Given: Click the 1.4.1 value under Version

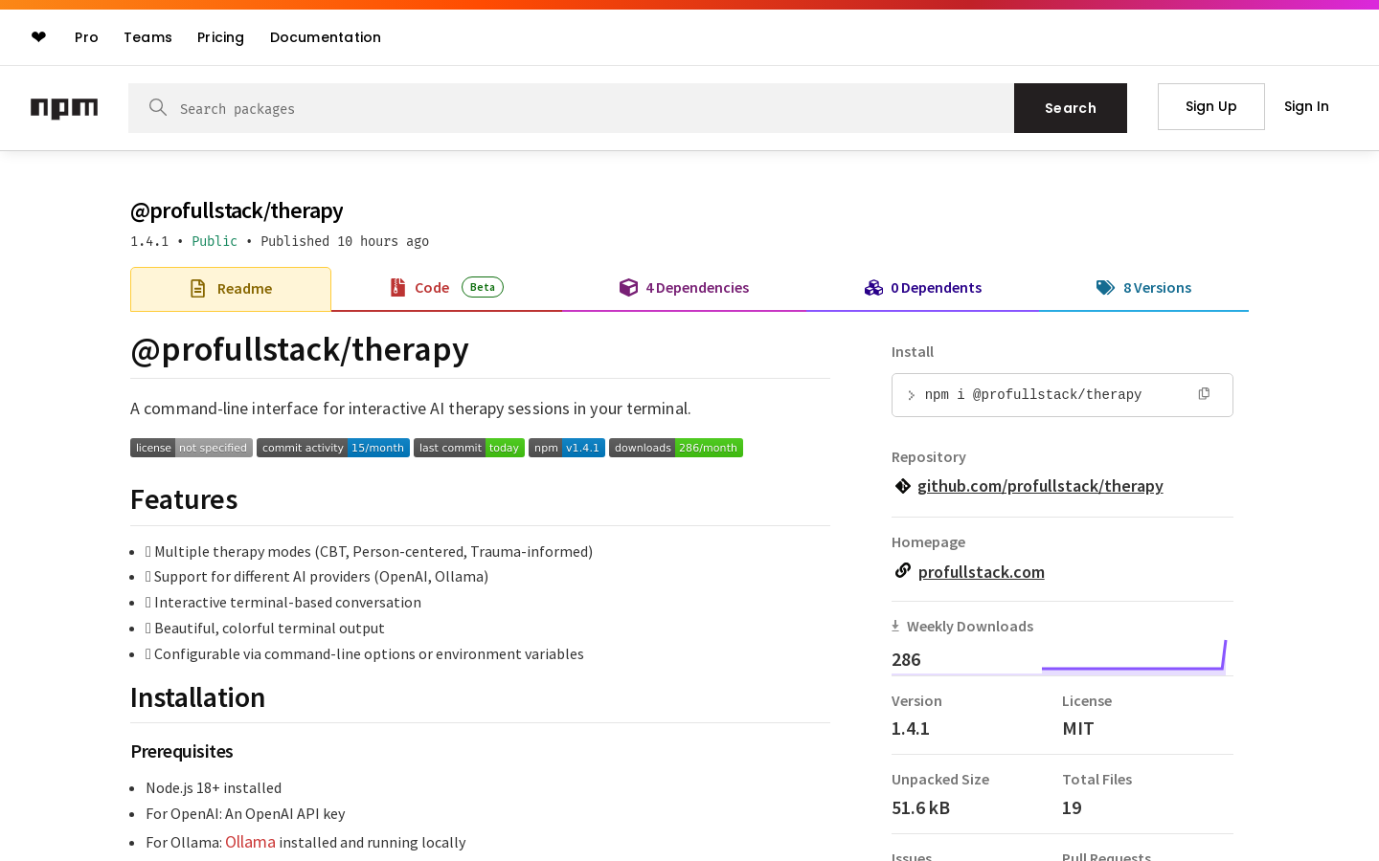Looking at the screenshot, I should [911, 728].
